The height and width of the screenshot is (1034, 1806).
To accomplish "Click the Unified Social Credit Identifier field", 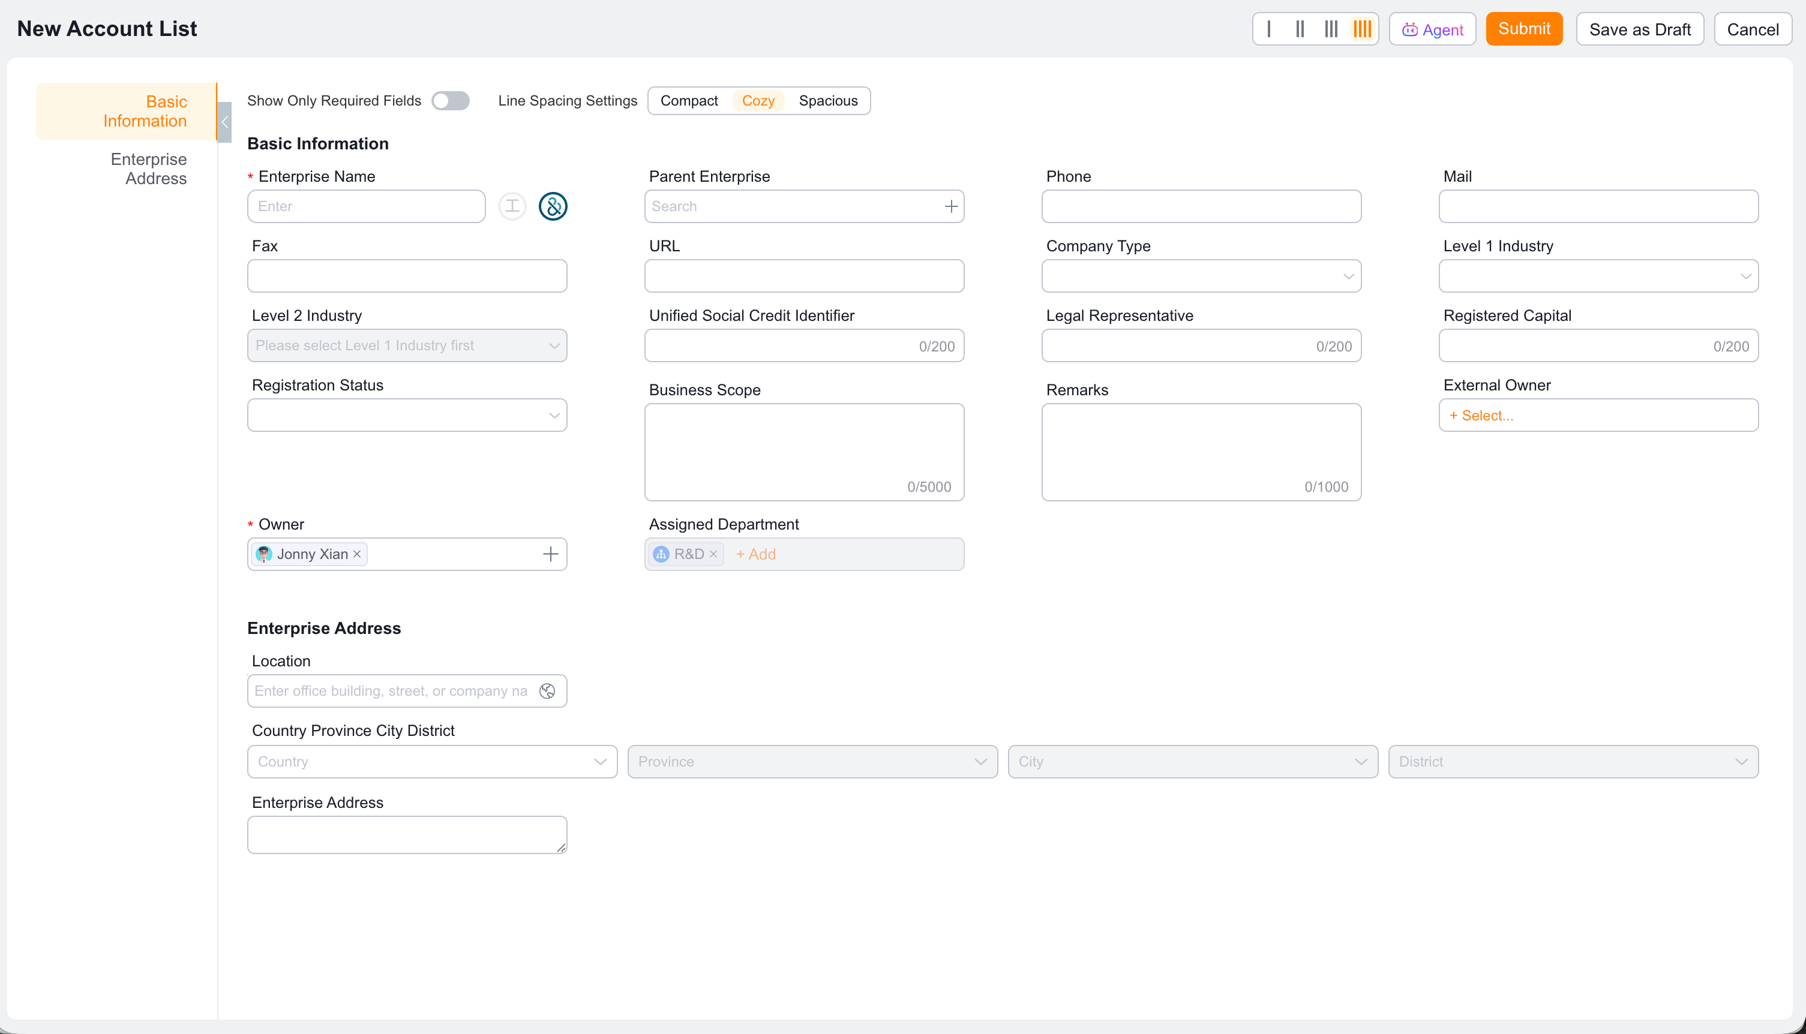I will coord(804,345).
